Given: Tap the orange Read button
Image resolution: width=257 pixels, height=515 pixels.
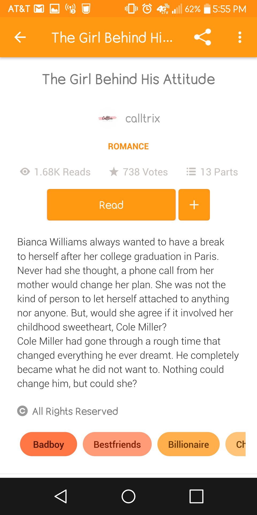Looking at the screenshot, I should [111, 205].
